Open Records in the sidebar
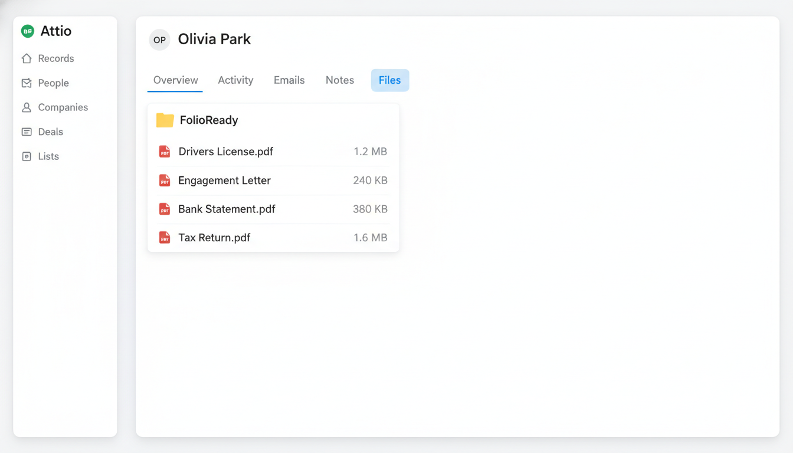The image size is (793, 453). (x=56, y=58)
